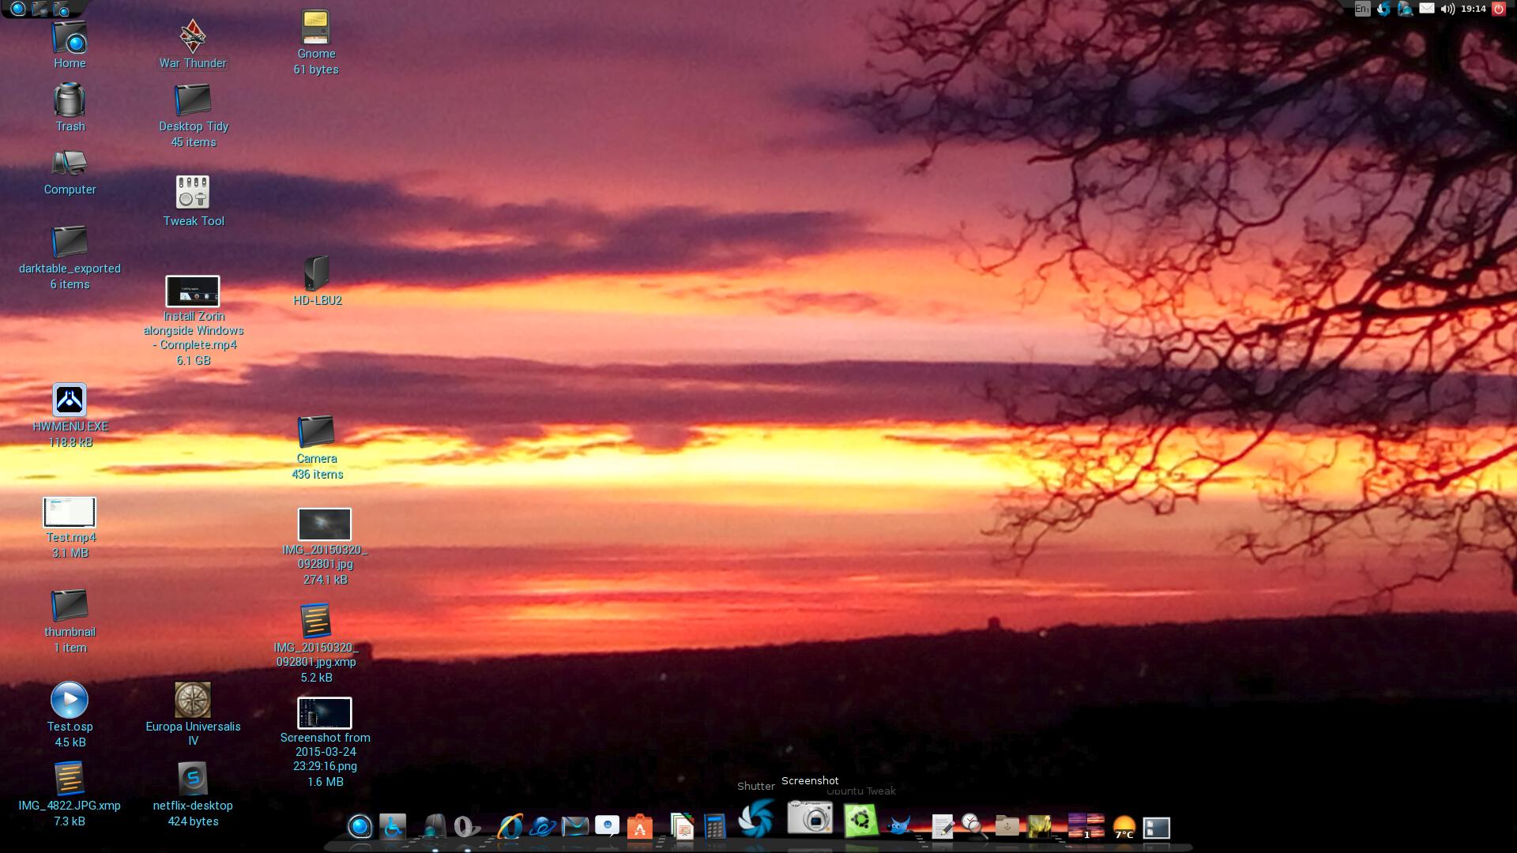Image resolution: width=1517 pixels, height=853 pixels.
Task: Select the Screenshot from 2015-03-24 thumbnail
Action: tap(325, 713)
